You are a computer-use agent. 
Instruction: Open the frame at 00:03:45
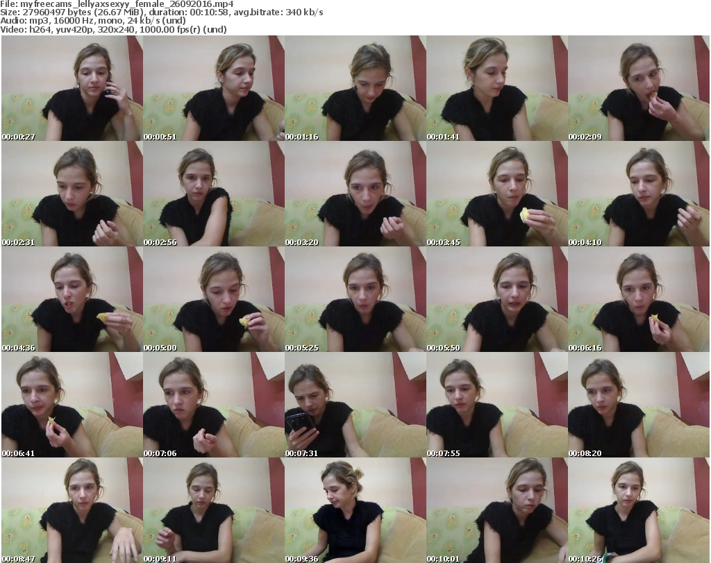click(x=497, y=194)
